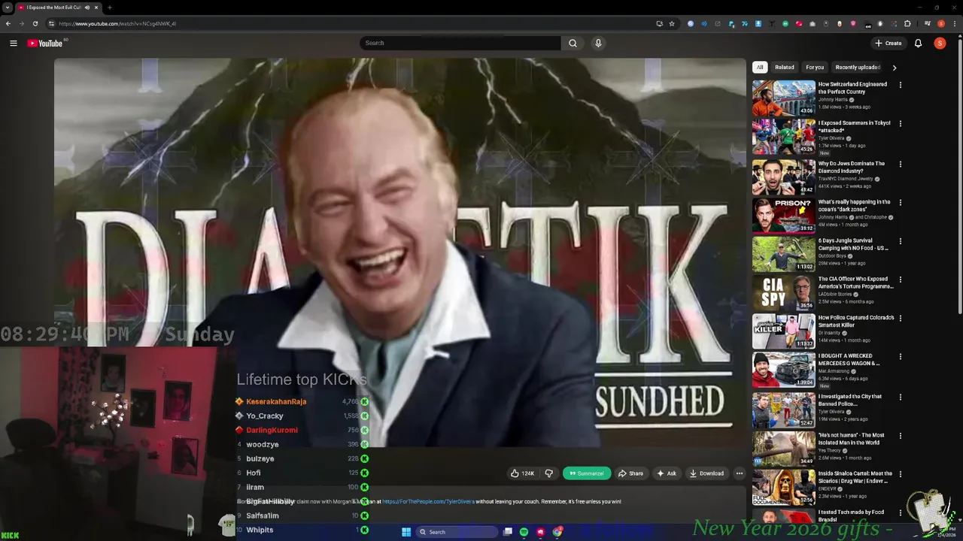Click the install app icon in address bar

point(660,23)
